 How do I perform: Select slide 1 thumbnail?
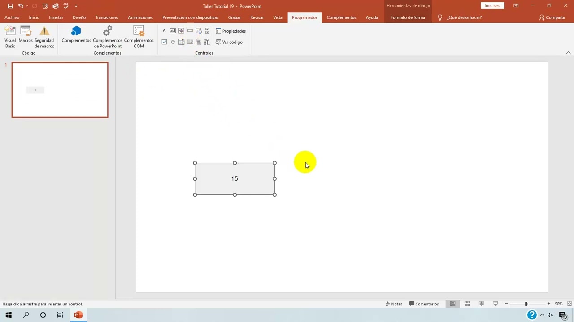[60, 90]
